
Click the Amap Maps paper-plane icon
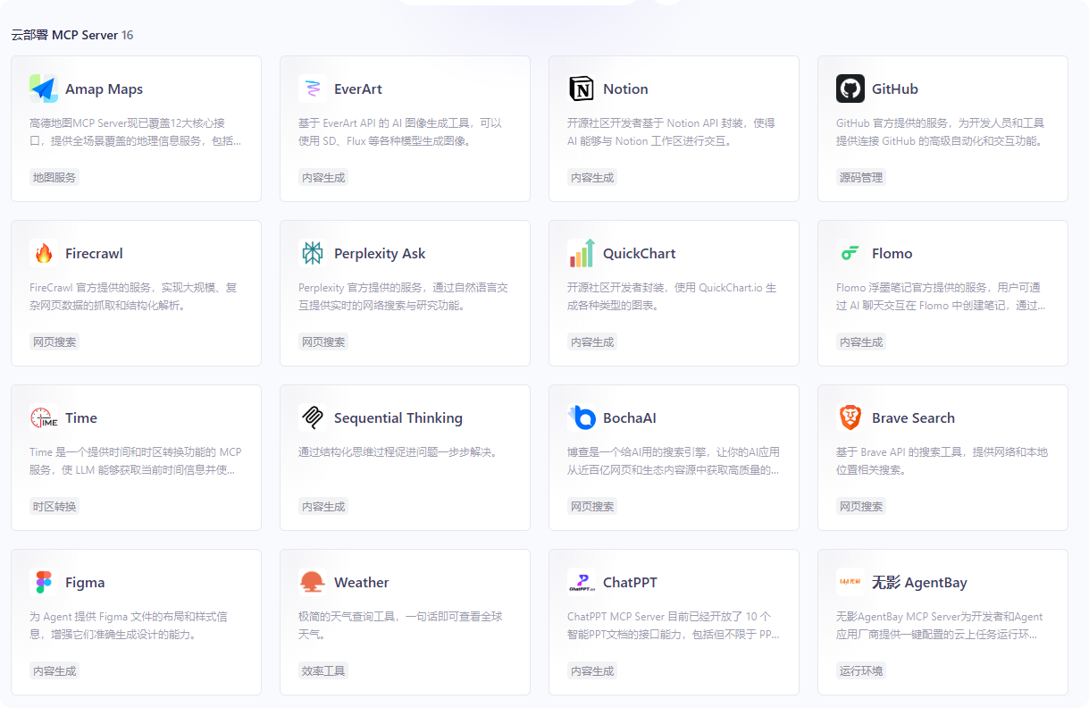(x=44, y=88)
